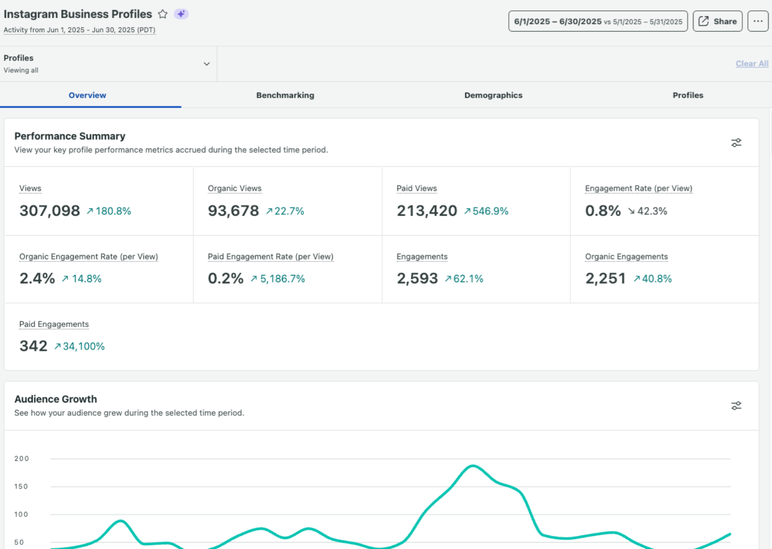
Task: Click the Audience Growth heading
Action: pos(56,399)
